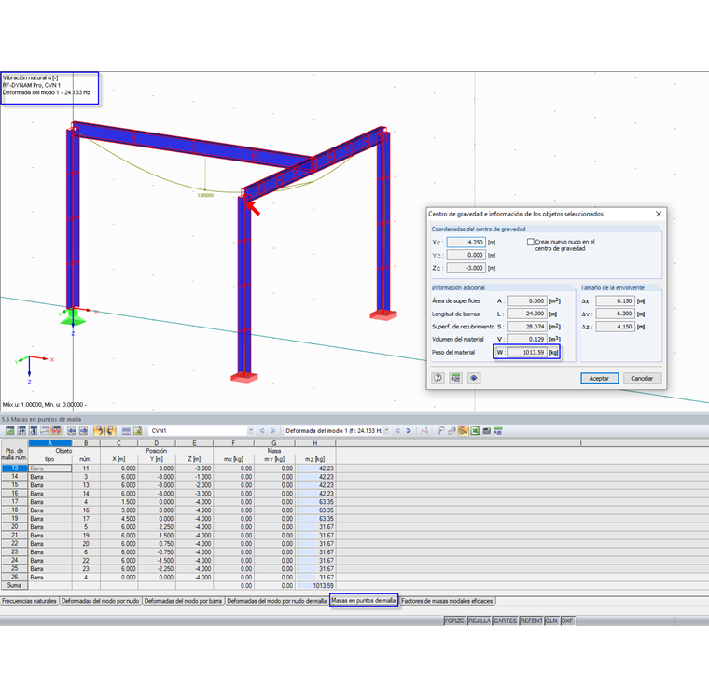Screen dimensions: 709x698
Task: Toggle DXF in the status bar
Action: [567, 621]
